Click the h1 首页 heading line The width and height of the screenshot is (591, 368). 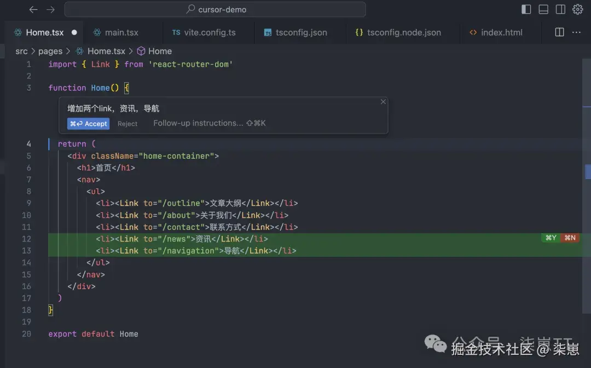tap(106, 168)
